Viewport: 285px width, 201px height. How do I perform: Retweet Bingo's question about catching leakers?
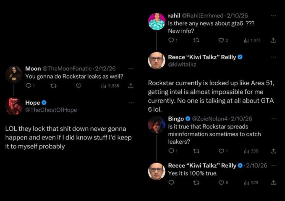pyautogui.click(x=195, y=151)
